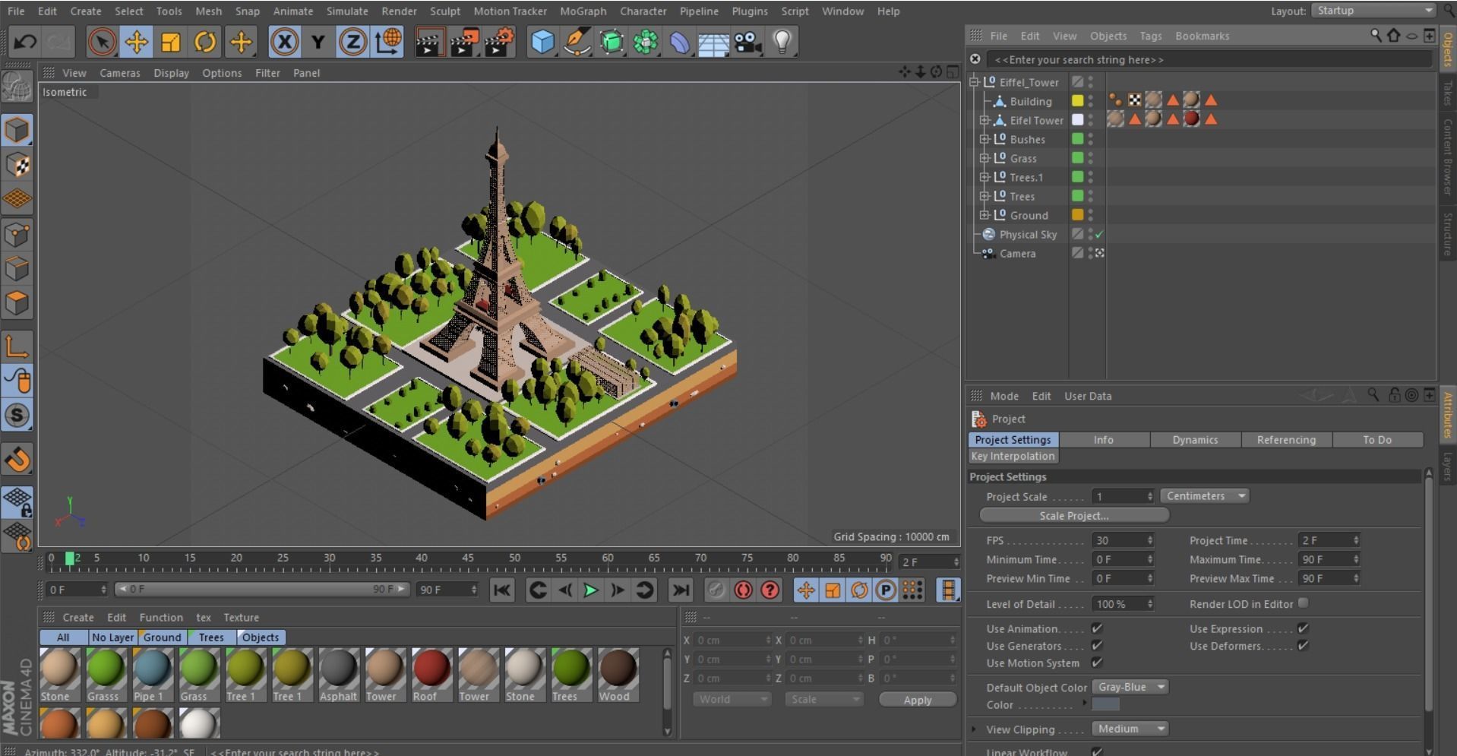Image resolution: width=1457 pixels, height=756 pixels.
Task: Show All materials filter
Action: (63, 637)
